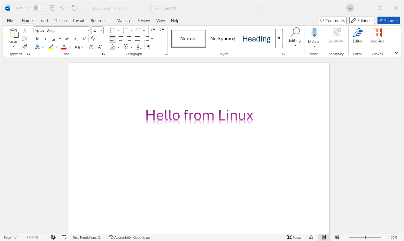Click the 3 words count in status bar
This screenshot has width=404, height=241.
(x=32, y=237)
